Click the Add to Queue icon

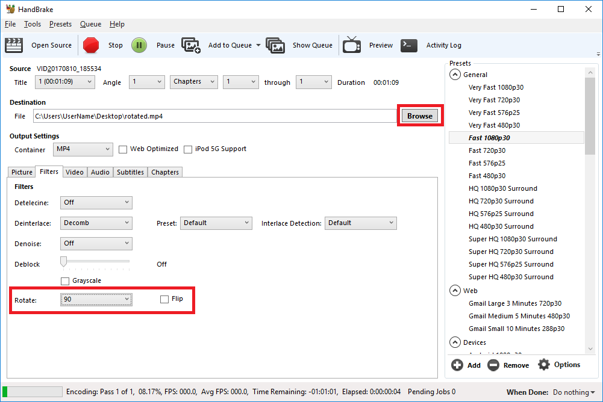[191, 45]
